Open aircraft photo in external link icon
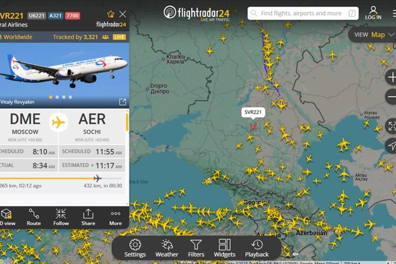This screenshot has height=264, width=396. (122, 102)
